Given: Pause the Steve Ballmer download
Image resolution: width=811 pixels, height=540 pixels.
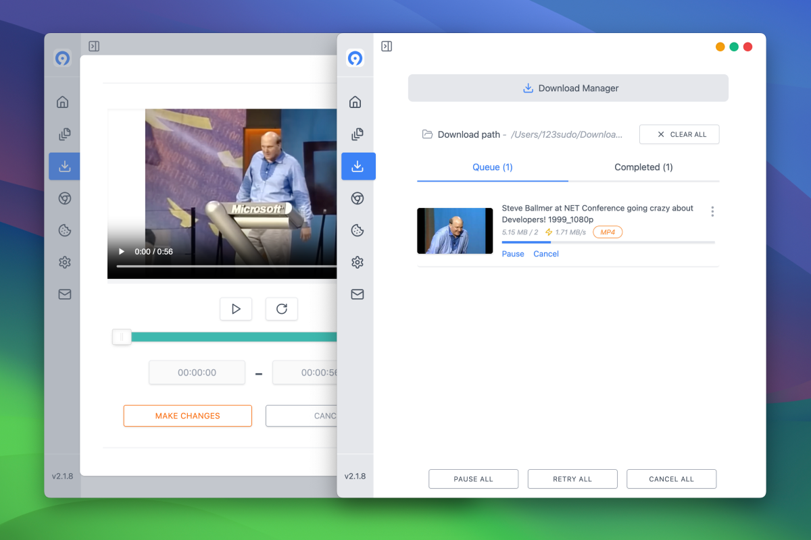Looking at the screenshot, I should tap(512, 253).
